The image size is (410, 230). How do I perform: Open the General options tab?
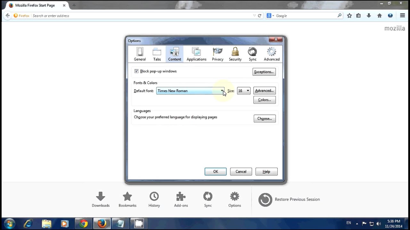pos(140,54)
